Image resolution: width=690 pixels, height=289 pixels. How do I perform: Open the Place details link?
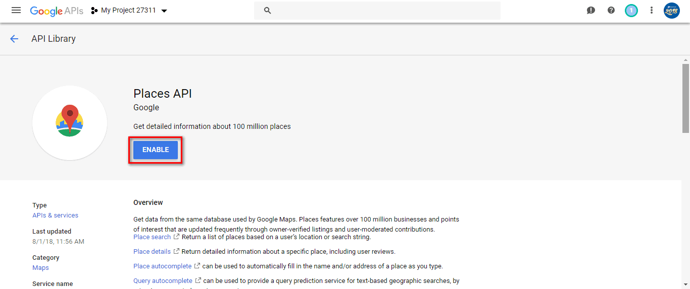coord(152,251)
